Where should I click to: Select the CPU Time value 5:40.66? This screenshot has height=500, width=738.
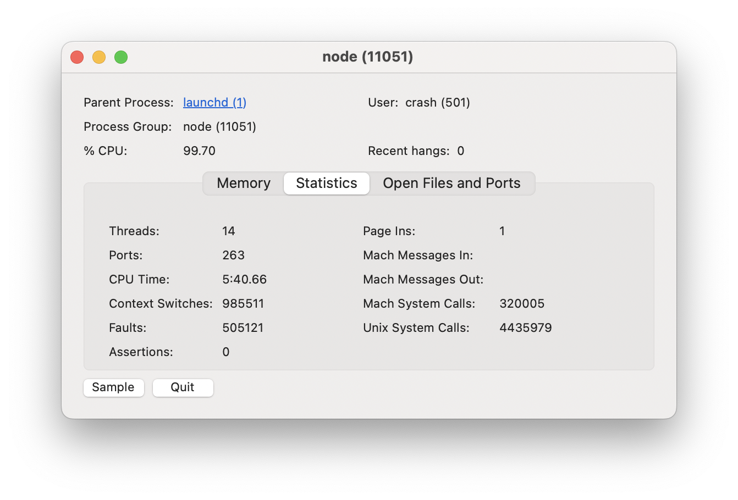pyautogui.click(x=244, y=279)
